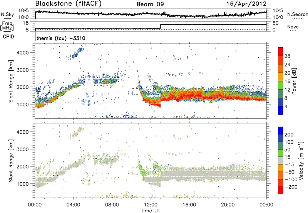Click the 'themis (tau) -3310' text
This screenshot has height=213, width=308.
pos(61,38)
